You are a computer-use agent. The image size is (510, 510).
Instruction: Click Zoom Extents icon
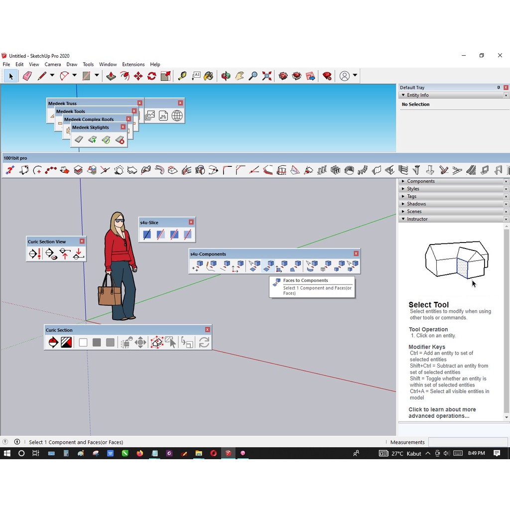pos(267,76)
